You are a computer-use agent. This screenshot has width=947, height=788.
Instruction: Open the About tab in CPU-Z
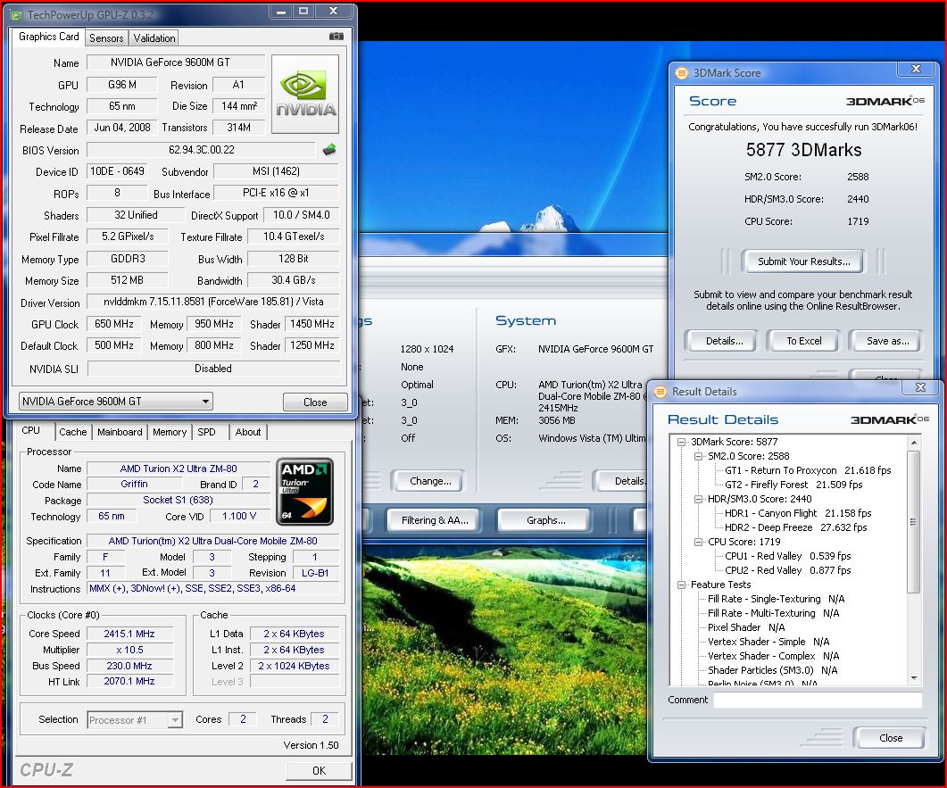coord(248,432)
